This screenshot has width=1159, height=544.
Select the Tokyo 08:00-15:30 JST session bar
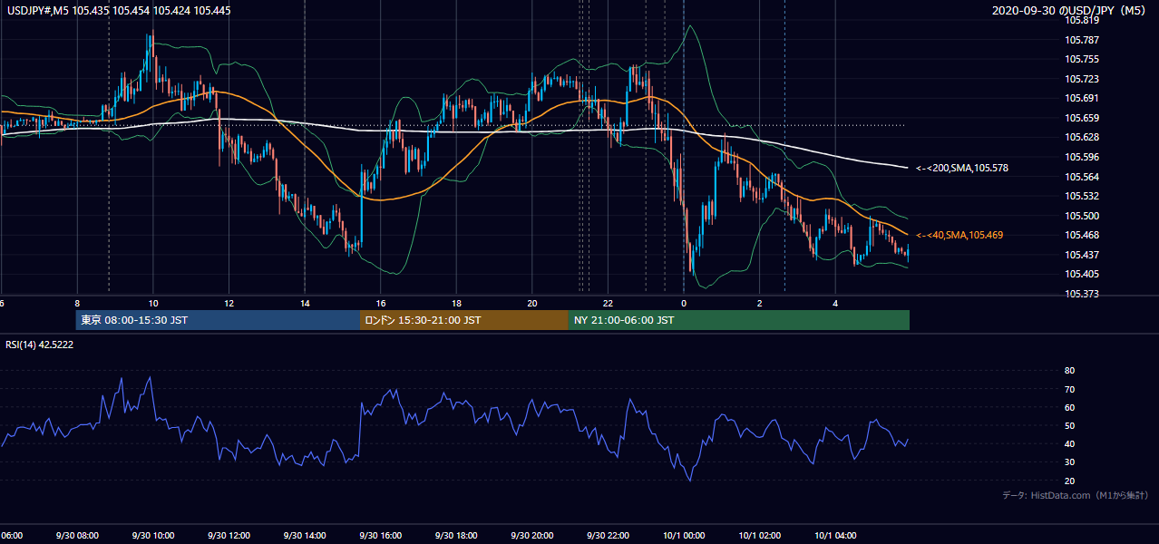click(218, 320)
